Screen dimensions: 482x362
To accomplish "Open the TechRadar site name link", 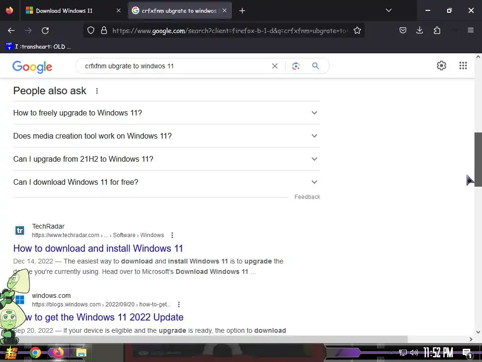I will 48,226.
